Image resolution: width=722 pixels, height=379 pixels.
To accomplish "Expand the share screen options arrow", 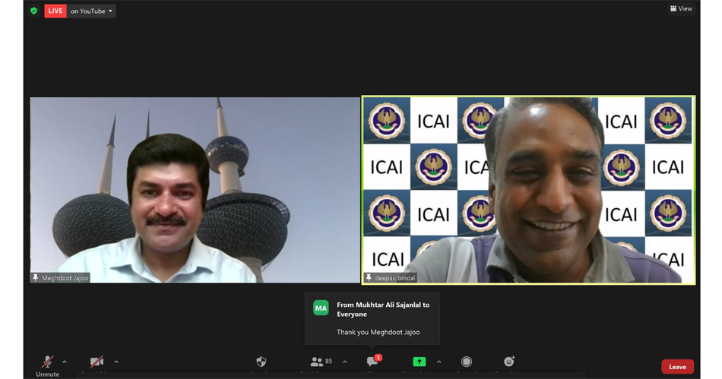I will click(x=439, y=362).
